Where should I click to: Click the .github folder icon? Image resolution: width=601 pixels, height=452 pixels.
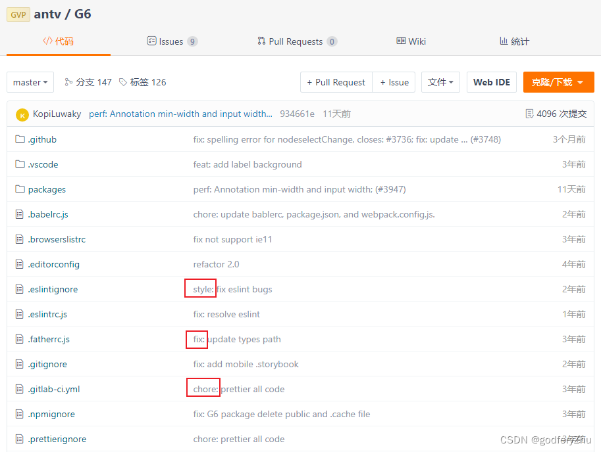[x=20, y=139]
